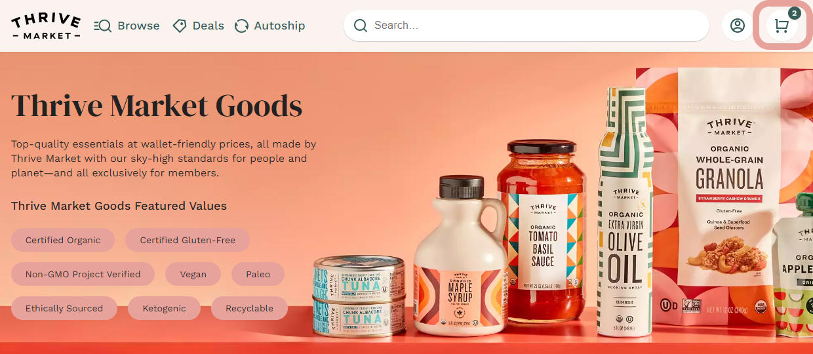Filter by the Paleo tag
The image size is (813, 354).
pyautogui.click(x=258, y=274)
